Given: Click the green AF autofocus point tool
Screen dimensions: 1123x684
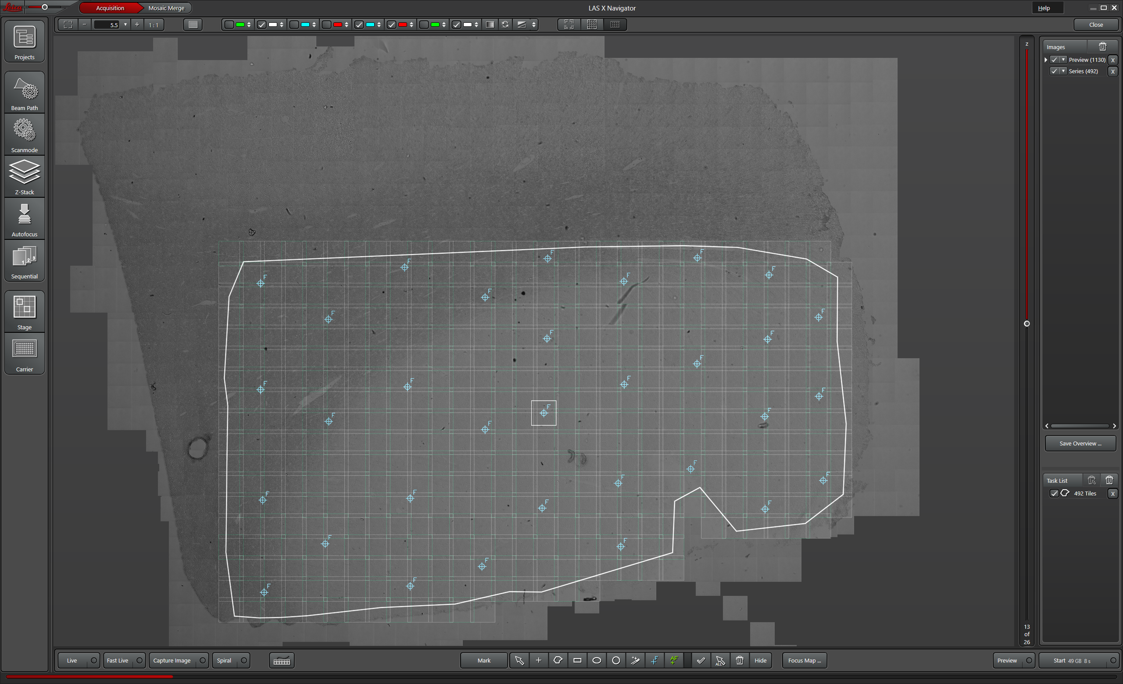Looking at the screenshot, I should (x=674, y=660).
